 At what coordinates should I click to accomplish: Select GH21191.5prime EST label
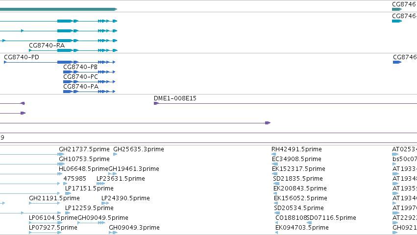54,198
